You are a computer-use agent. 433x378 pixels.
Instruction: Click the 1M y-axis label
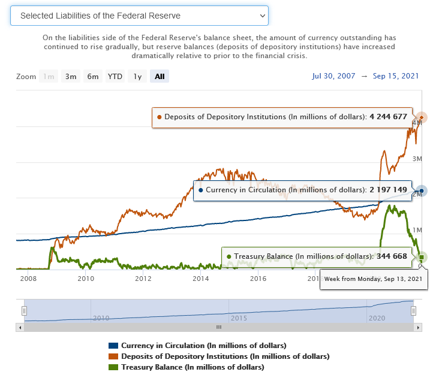point(417,230)
